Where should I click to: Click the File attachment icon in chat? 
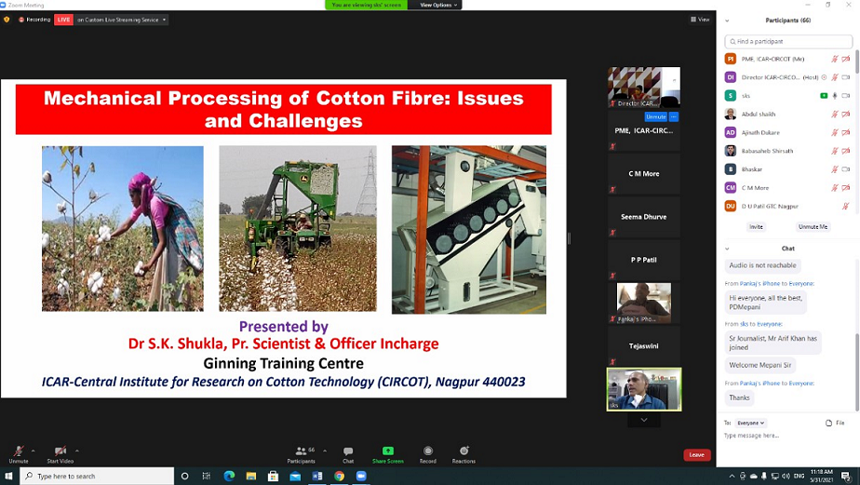(828, 423)
